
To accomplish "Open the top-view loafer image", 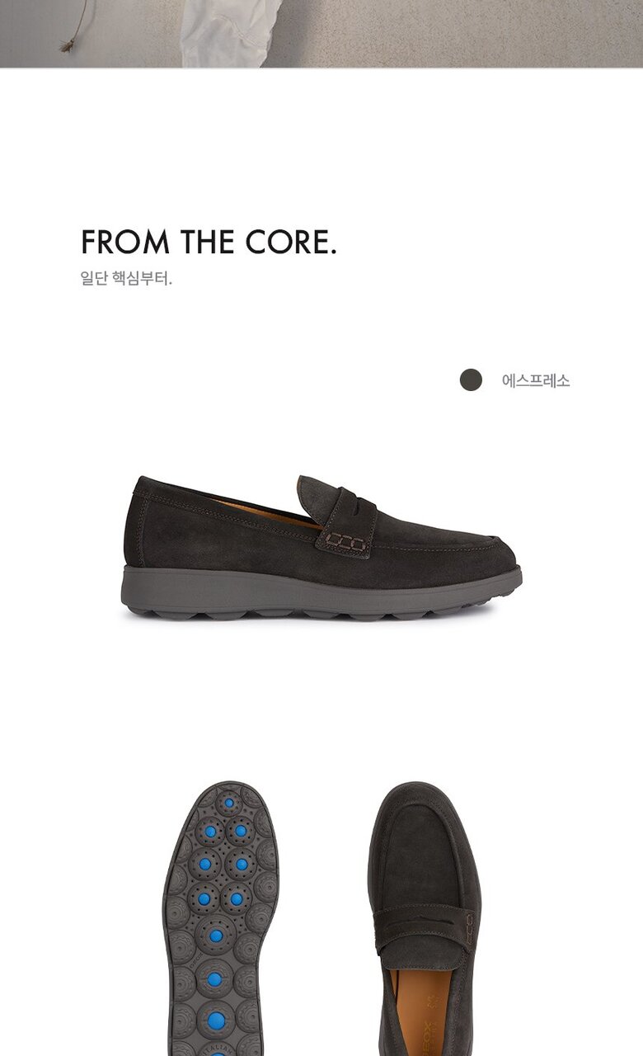I will click(x=424, y=918).
